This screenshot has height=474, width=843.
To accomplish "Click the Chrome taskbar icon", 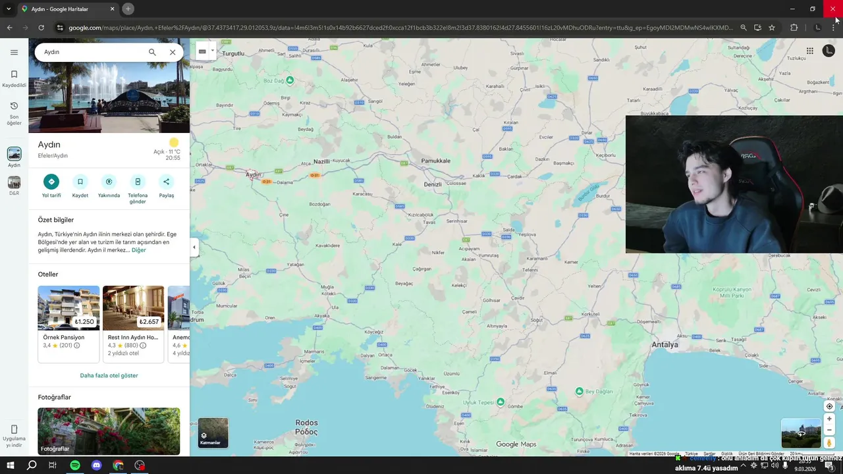I will pos(118,465).
